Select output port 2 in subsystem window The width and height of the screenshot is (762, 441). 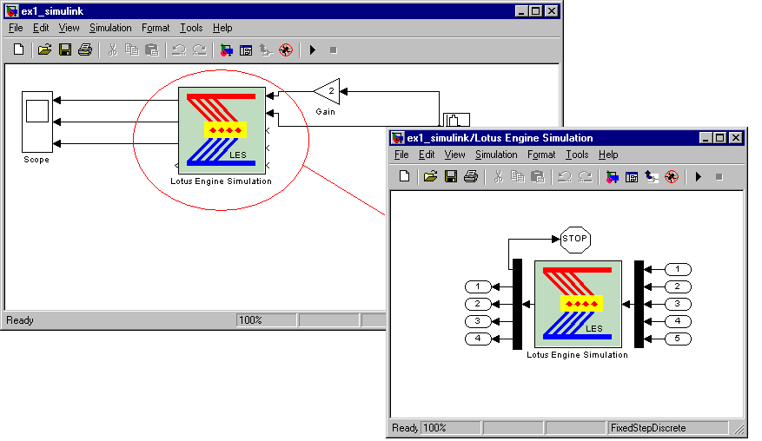(478, 304)
